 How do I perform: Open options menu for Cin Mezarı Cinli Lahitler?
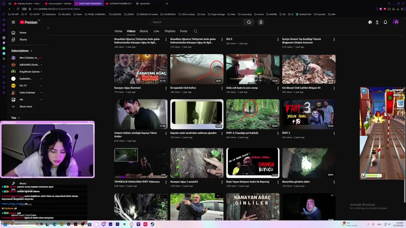point(334,88)
